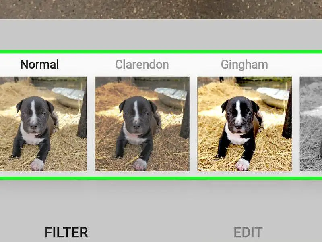Click the puppy's white chest in Clarendon thumbnail
Viewport: 322px width, 242px height.
pos(134,137)
